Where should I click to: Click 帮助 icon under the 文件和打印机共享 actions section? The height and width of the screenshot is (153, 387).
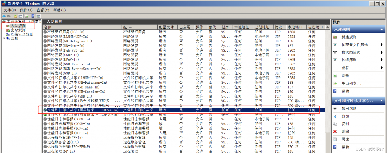pyautogui.click(x=335, y=147)
